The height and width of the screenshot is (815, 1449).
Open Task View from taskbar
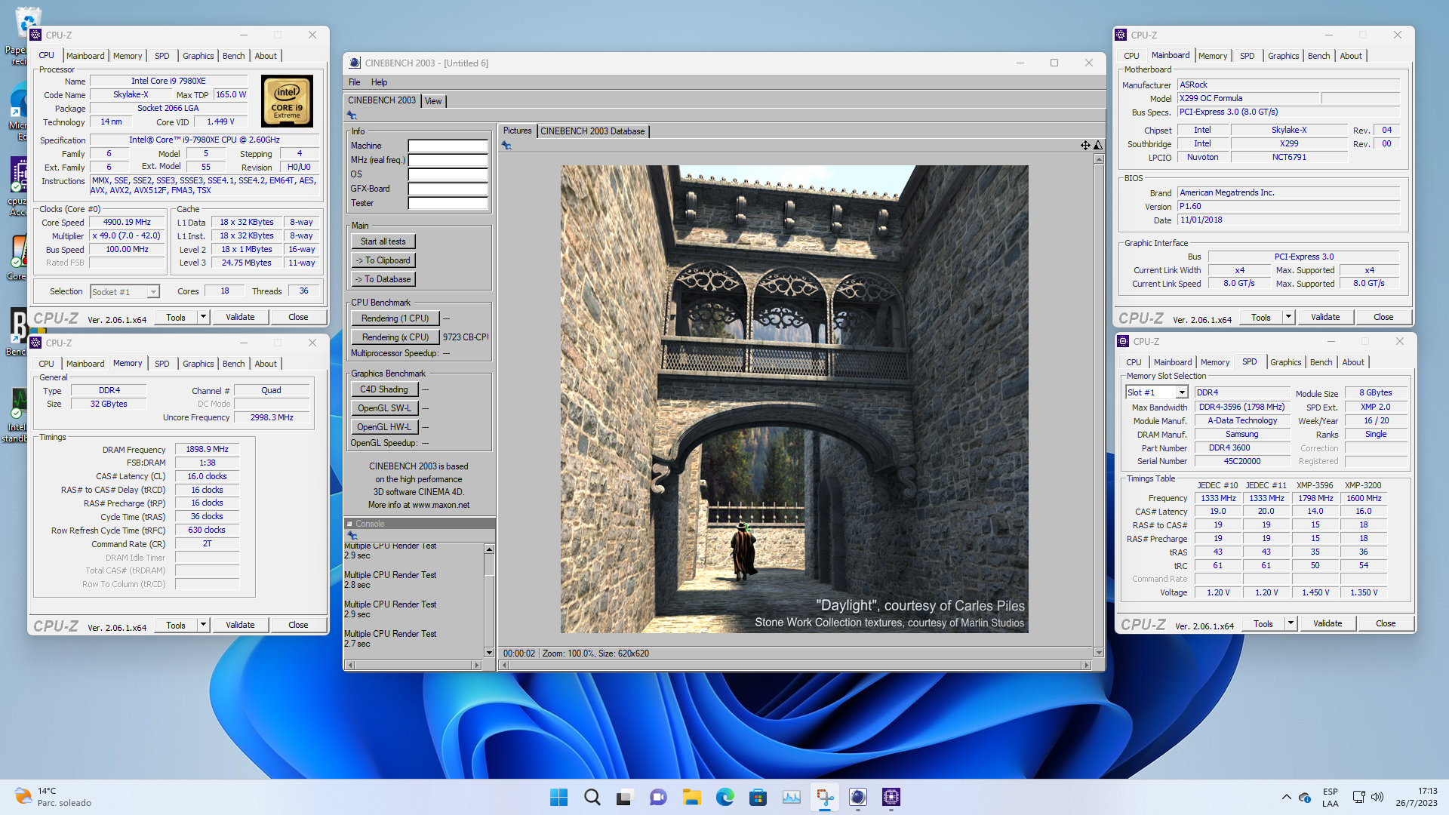click(625, 797)
